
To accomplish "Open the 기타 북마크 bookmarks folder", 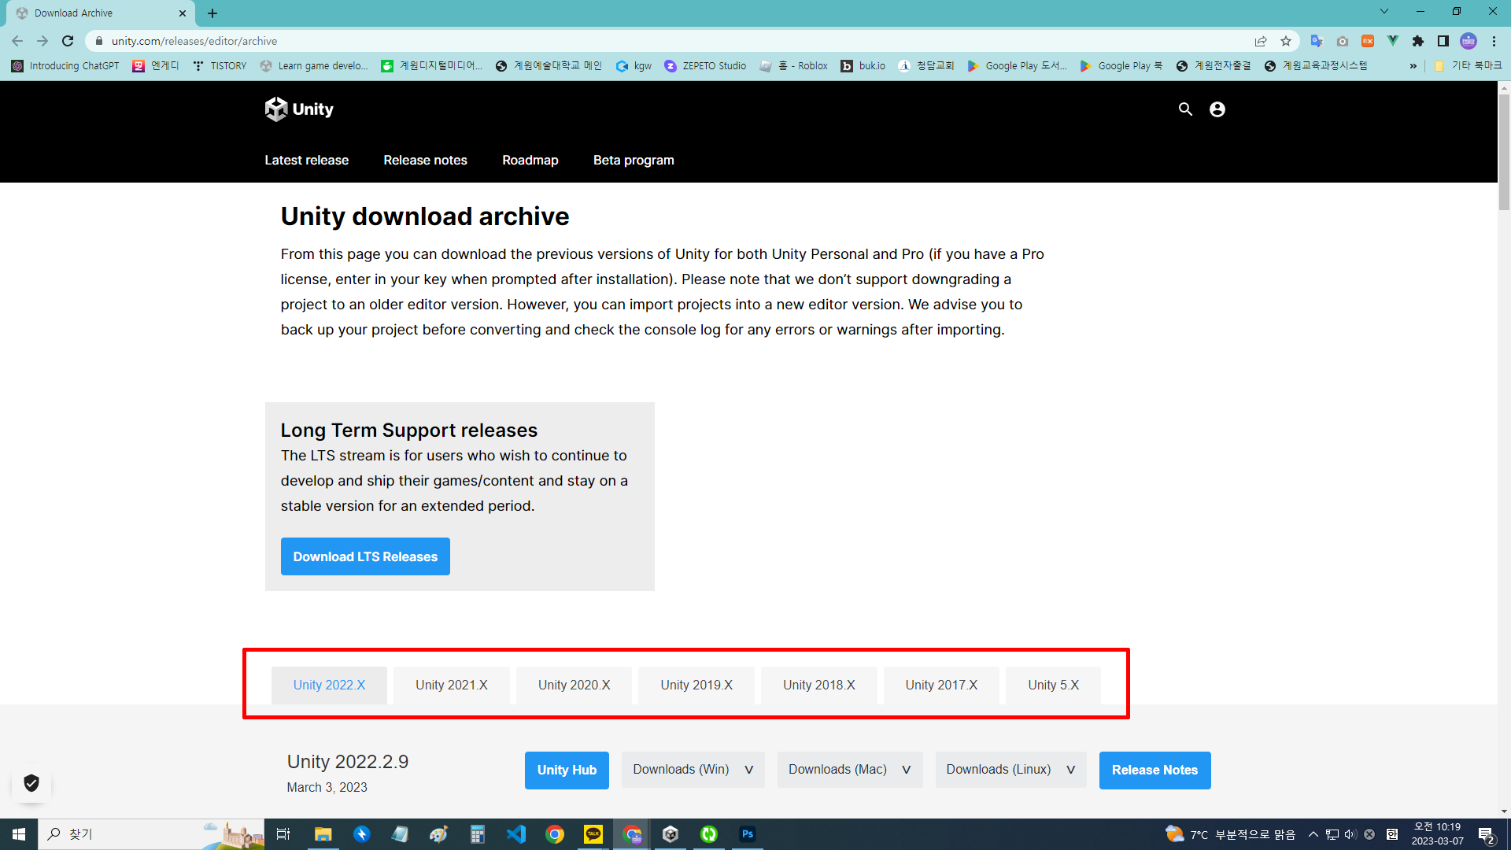I will [x=1468, y=66].
